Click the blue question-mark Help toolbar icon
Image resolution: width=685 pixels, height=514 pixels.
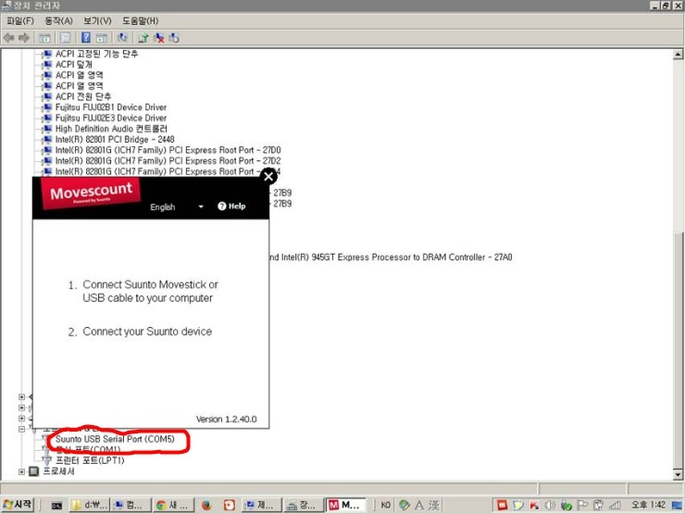tap(86, 38)
